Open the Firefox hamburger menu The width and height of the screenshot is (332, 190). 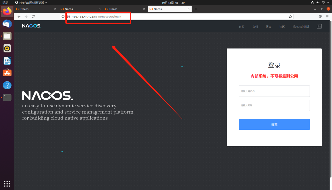[327, 16]
